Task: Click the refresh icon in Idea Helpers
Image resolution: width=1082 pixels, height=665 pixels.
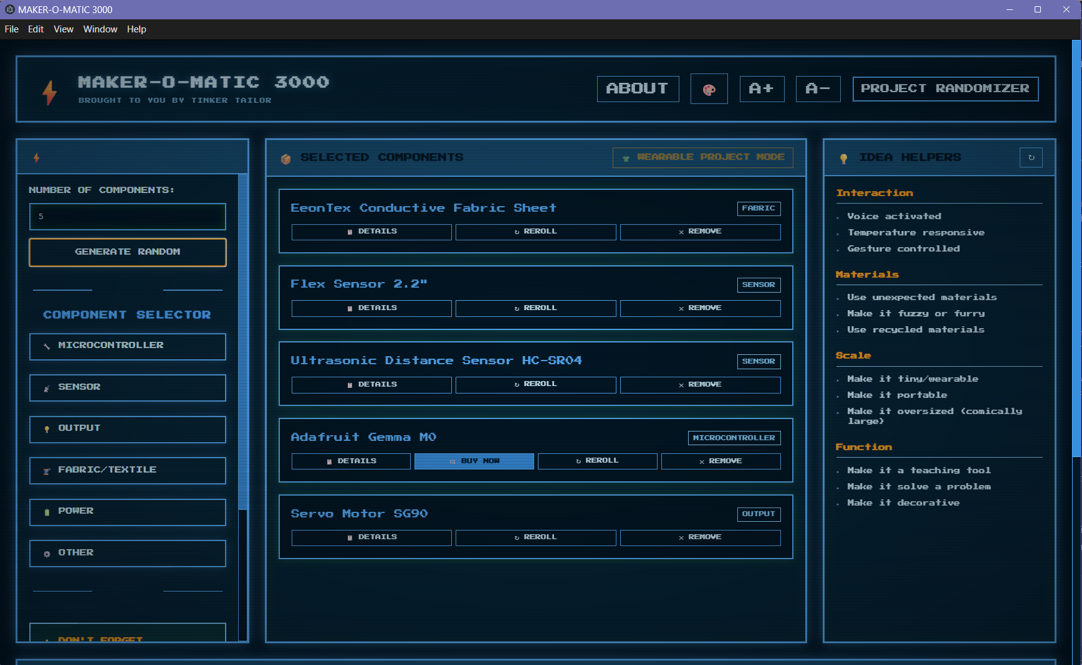Action: tap(1031, 158)
